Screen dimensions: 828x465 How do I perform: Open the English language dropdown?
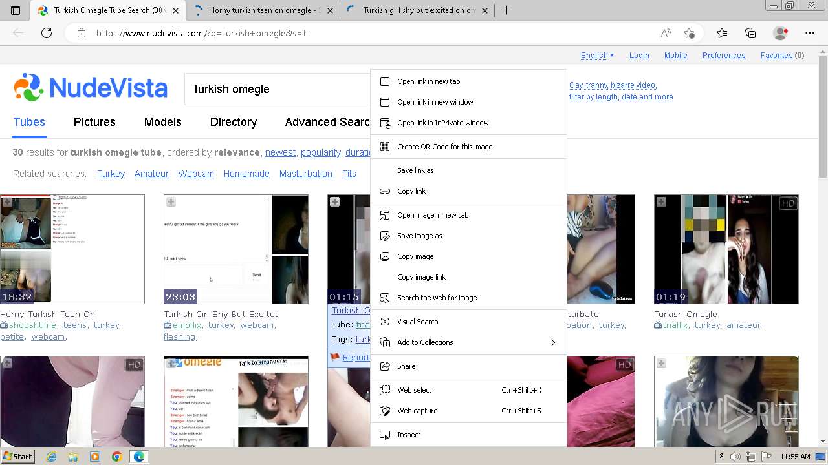[x=597, y=56]
